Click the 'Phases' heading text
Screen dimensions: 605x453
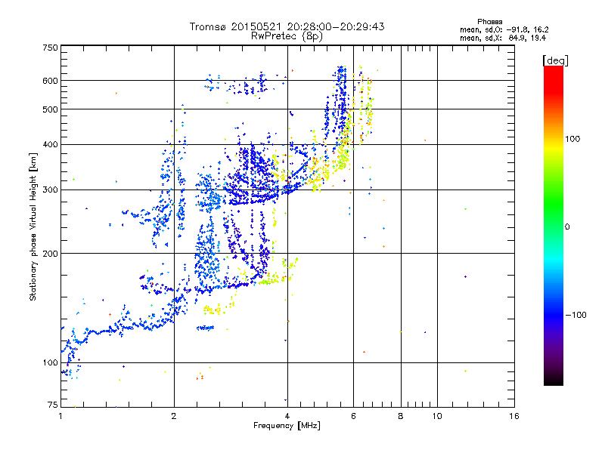coord(489,22)
